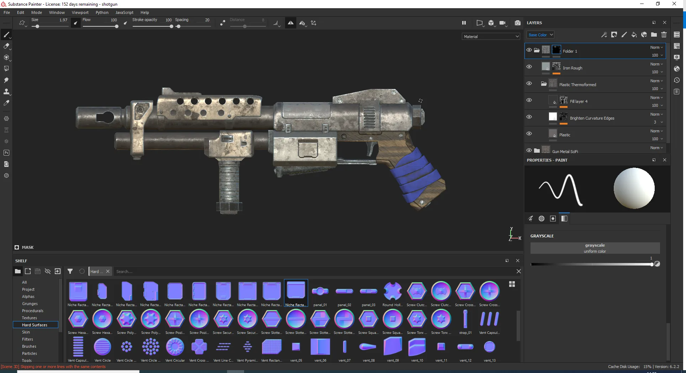Image resolution: width=686 pixels, height=373 pixels.
Task: Select the Paint brush tool
Action: tap(6, 35)
